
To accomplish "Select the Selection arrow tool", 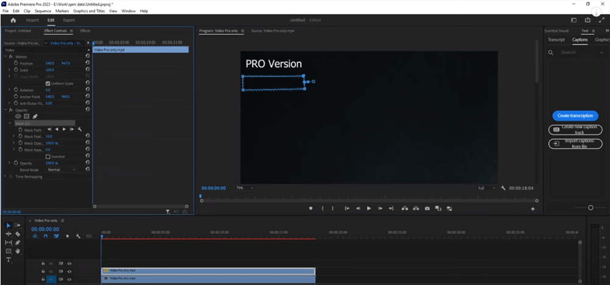I will (9, 225).
